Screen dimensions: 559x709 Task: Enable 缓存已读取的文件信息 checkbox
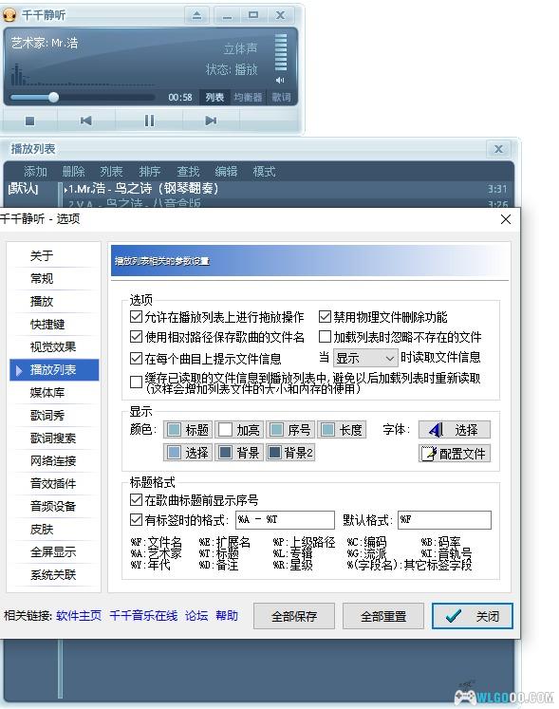(136, 382)
